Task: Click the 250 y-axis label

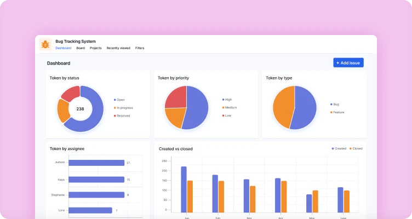Action: 164,161
